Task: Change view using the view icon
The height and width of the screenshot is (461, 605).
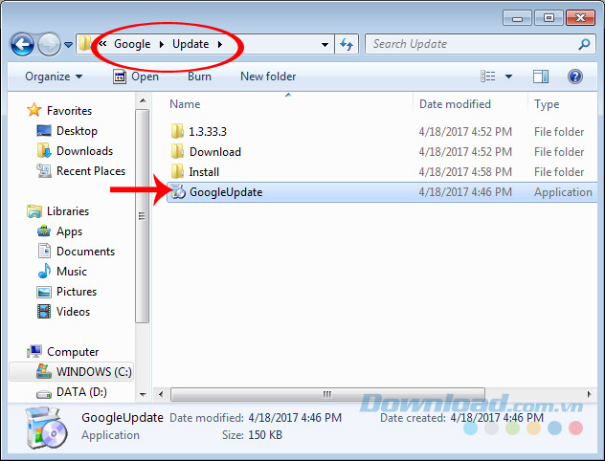Action: 488,77
